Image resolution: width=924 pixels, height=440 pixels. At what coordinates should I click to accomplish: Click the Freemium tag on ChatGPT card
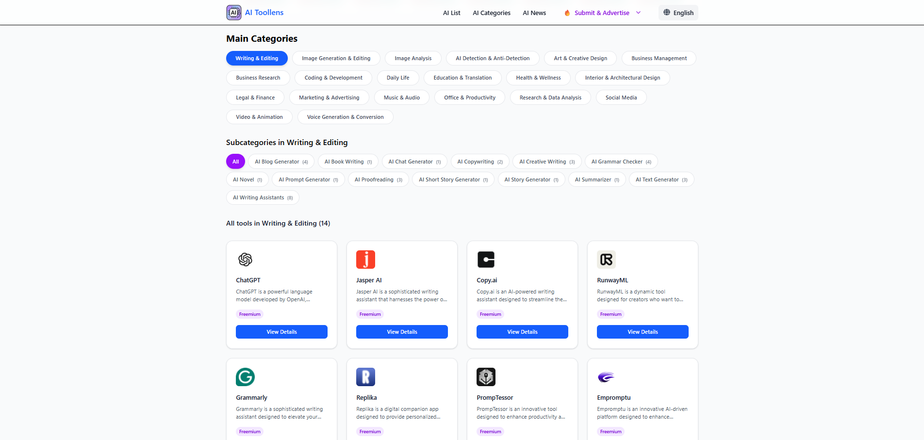(x=250, y=314)
